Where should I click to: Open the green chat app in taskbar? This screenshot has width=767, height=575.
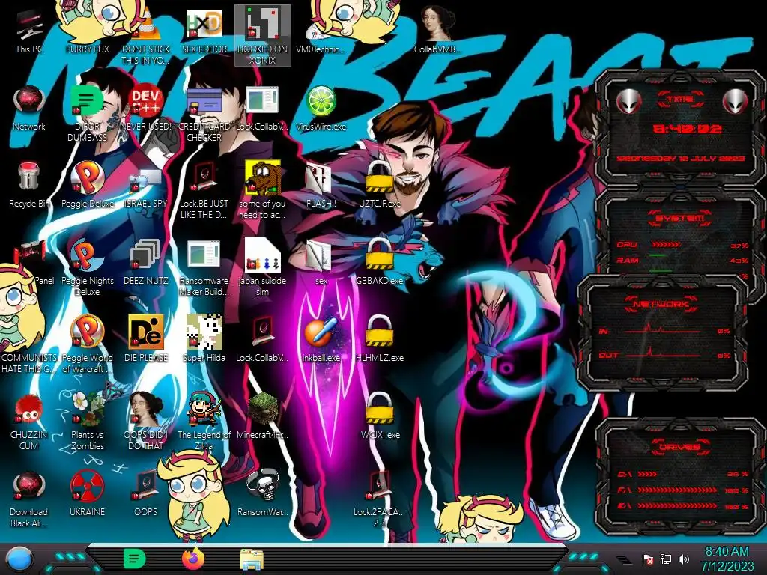pos(135,559)
